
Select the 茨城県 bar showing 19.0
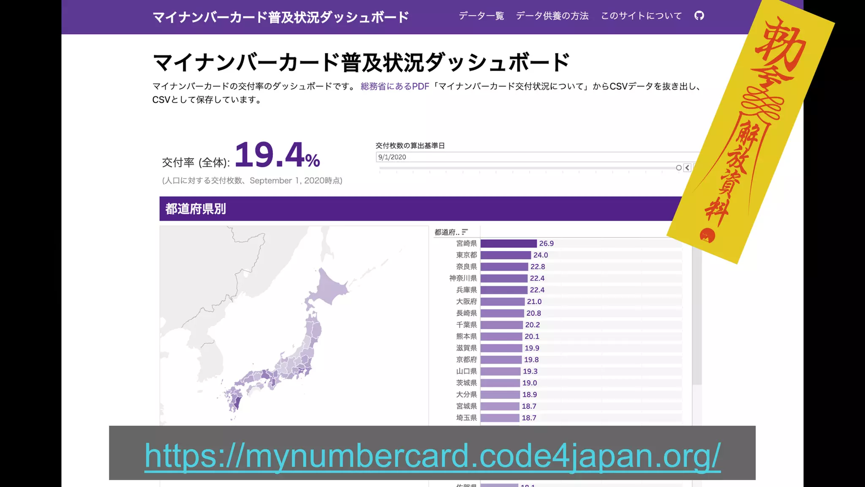click(x=501, y=383)
